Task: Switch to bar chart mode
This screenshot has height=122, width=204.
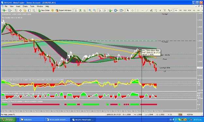Action: 76,10
